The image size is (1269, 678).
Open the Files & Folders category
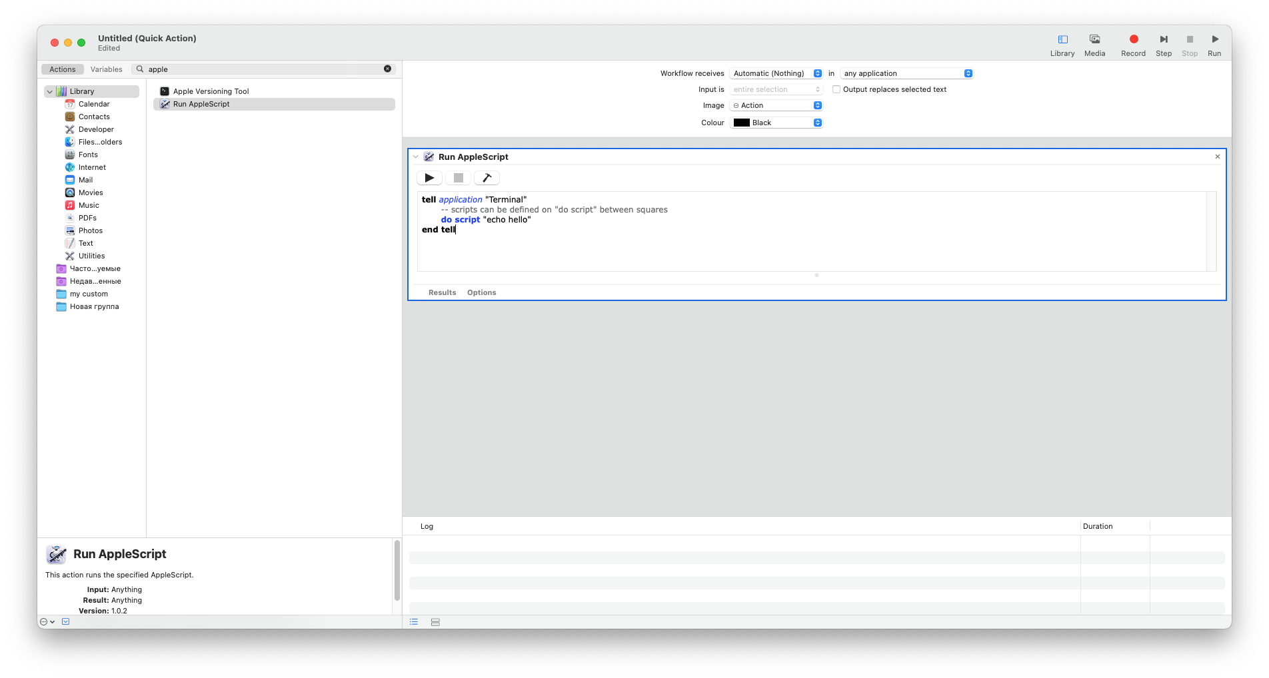click(100, 142)
